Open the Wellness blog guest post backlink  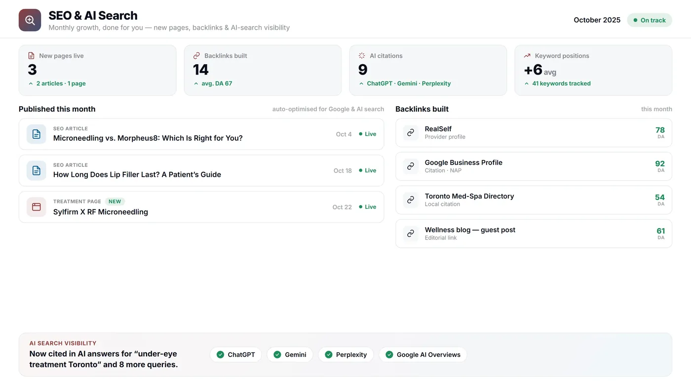coord(534,233)
